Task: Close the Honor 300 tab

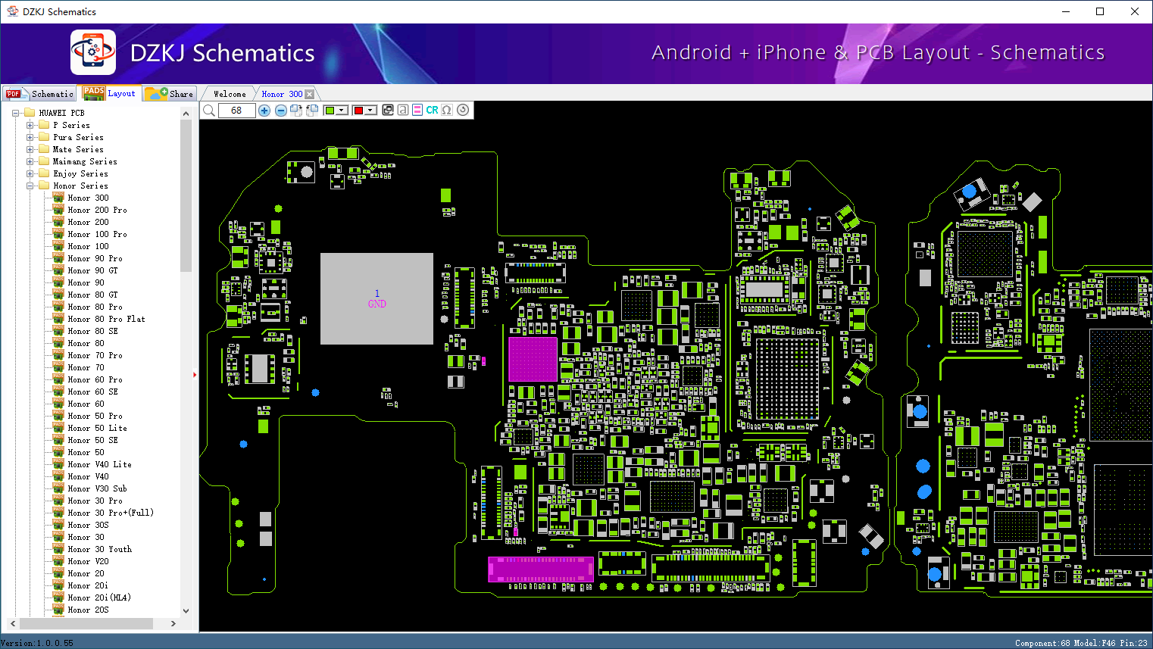Action: (x=309, y=94)
